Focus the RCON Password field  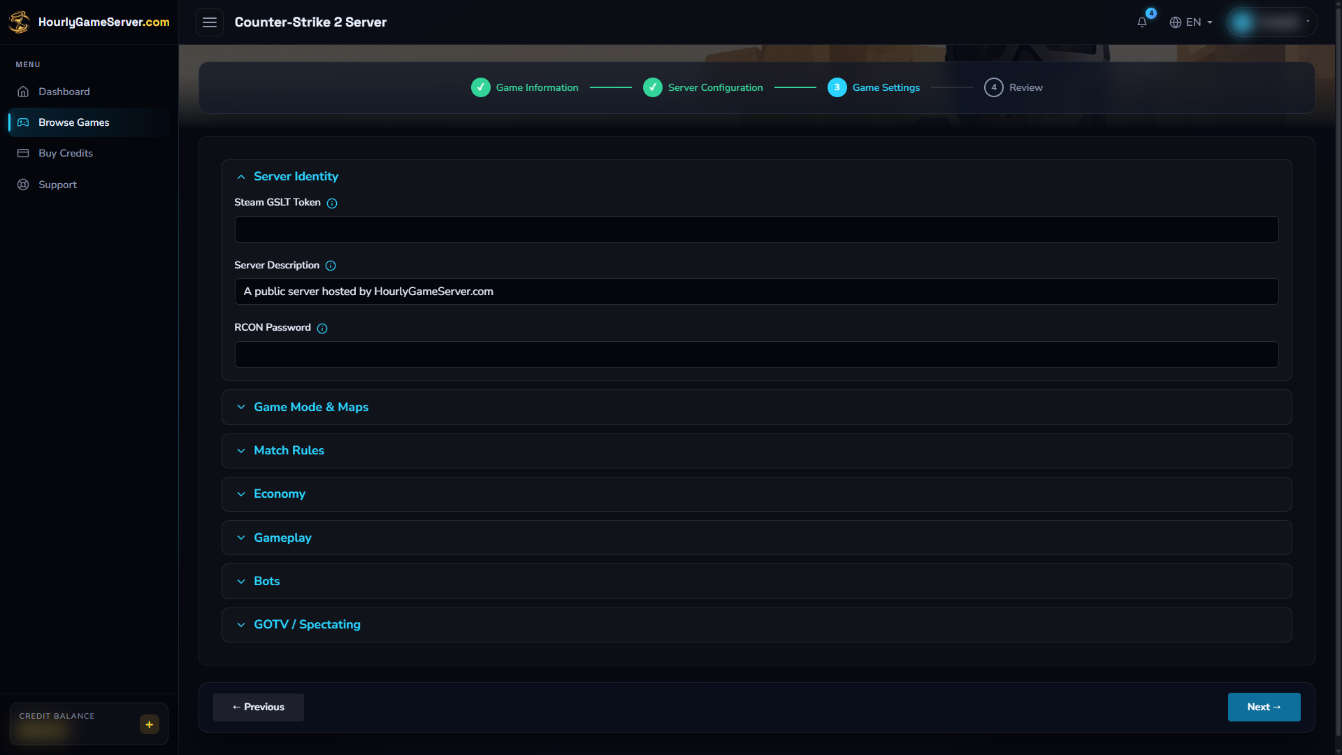(x=756, y=354)
